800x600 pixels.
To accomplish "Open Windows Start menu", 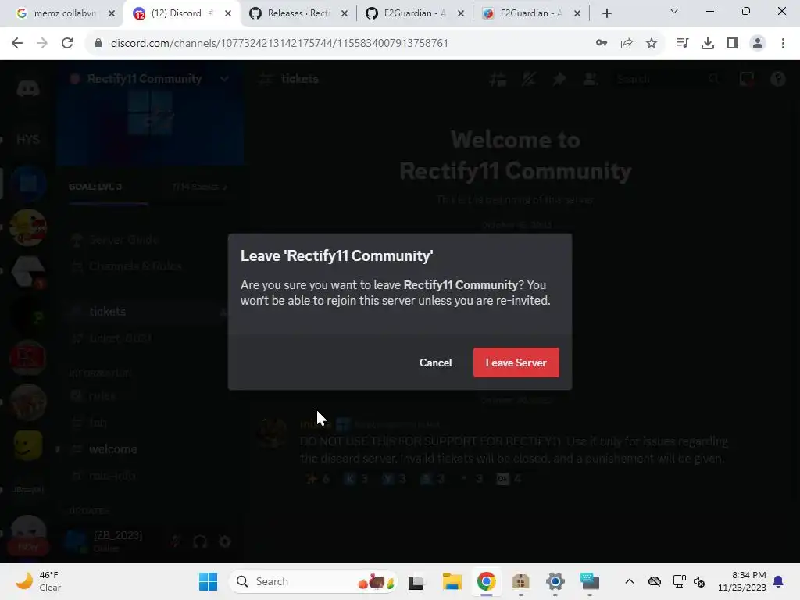I will (208, 581).
